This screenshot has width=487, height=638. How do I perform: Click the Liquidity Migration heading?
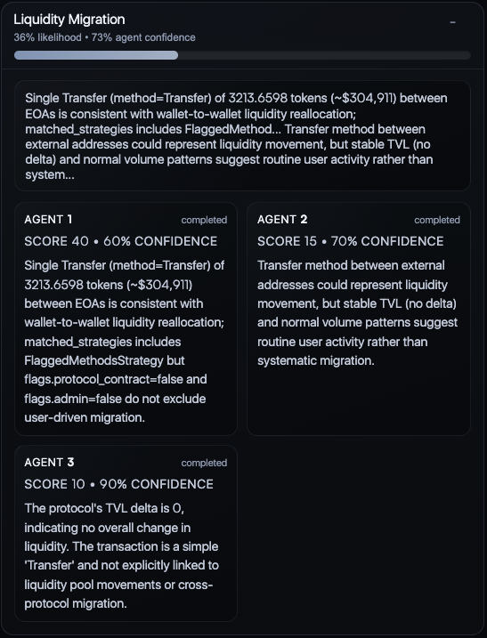tap(69, 20)
